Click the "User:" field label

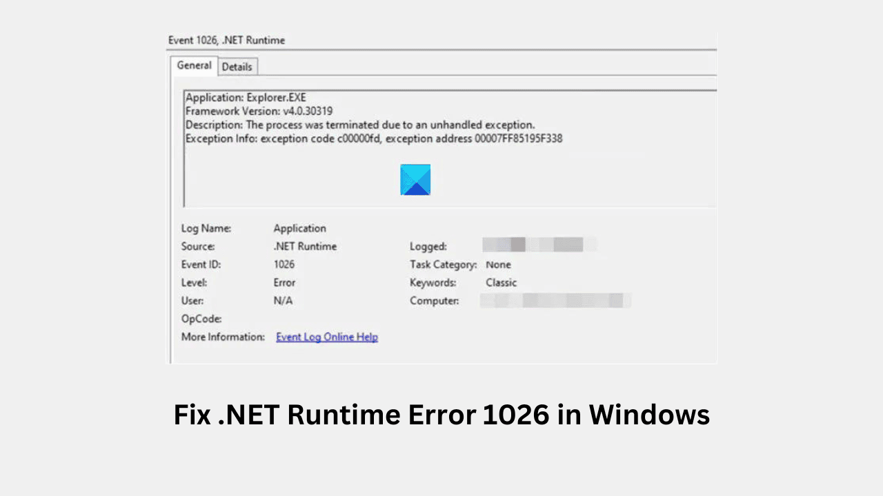192,300
